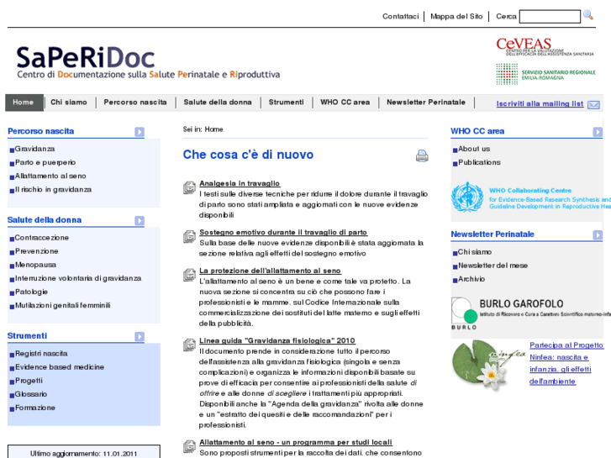Open Linea guida Gravidanza fisiologica 2010
The width and height of the screenshot is (611, 458).
coord(277,340)
